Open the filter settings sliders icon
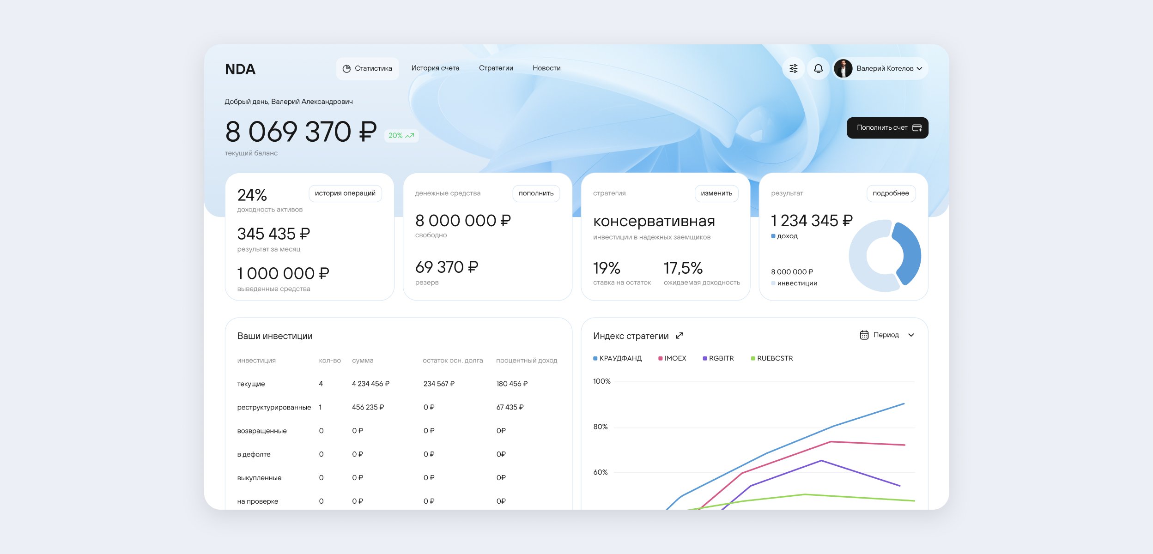The width and height of the screenshot is (1153, 554). click(x=793, y=69)
